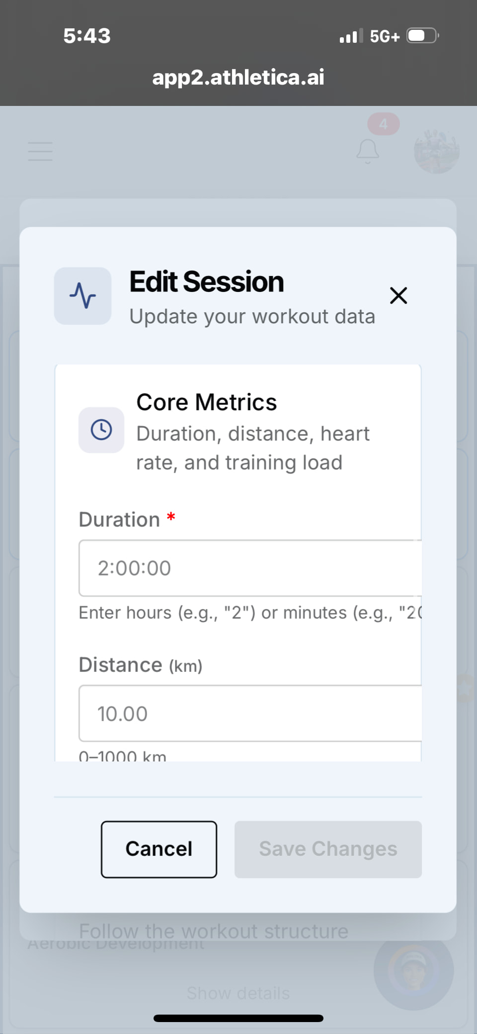
Task: Tap the home indicator bar
Action: pyautogui.click(x=238, y=1018)
